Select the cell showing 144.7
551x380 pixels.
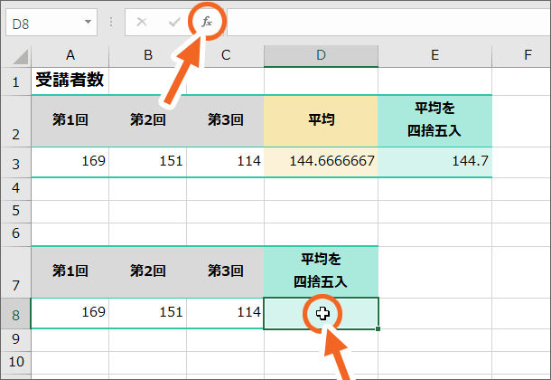pyautogui.click(x=435, y=162)
